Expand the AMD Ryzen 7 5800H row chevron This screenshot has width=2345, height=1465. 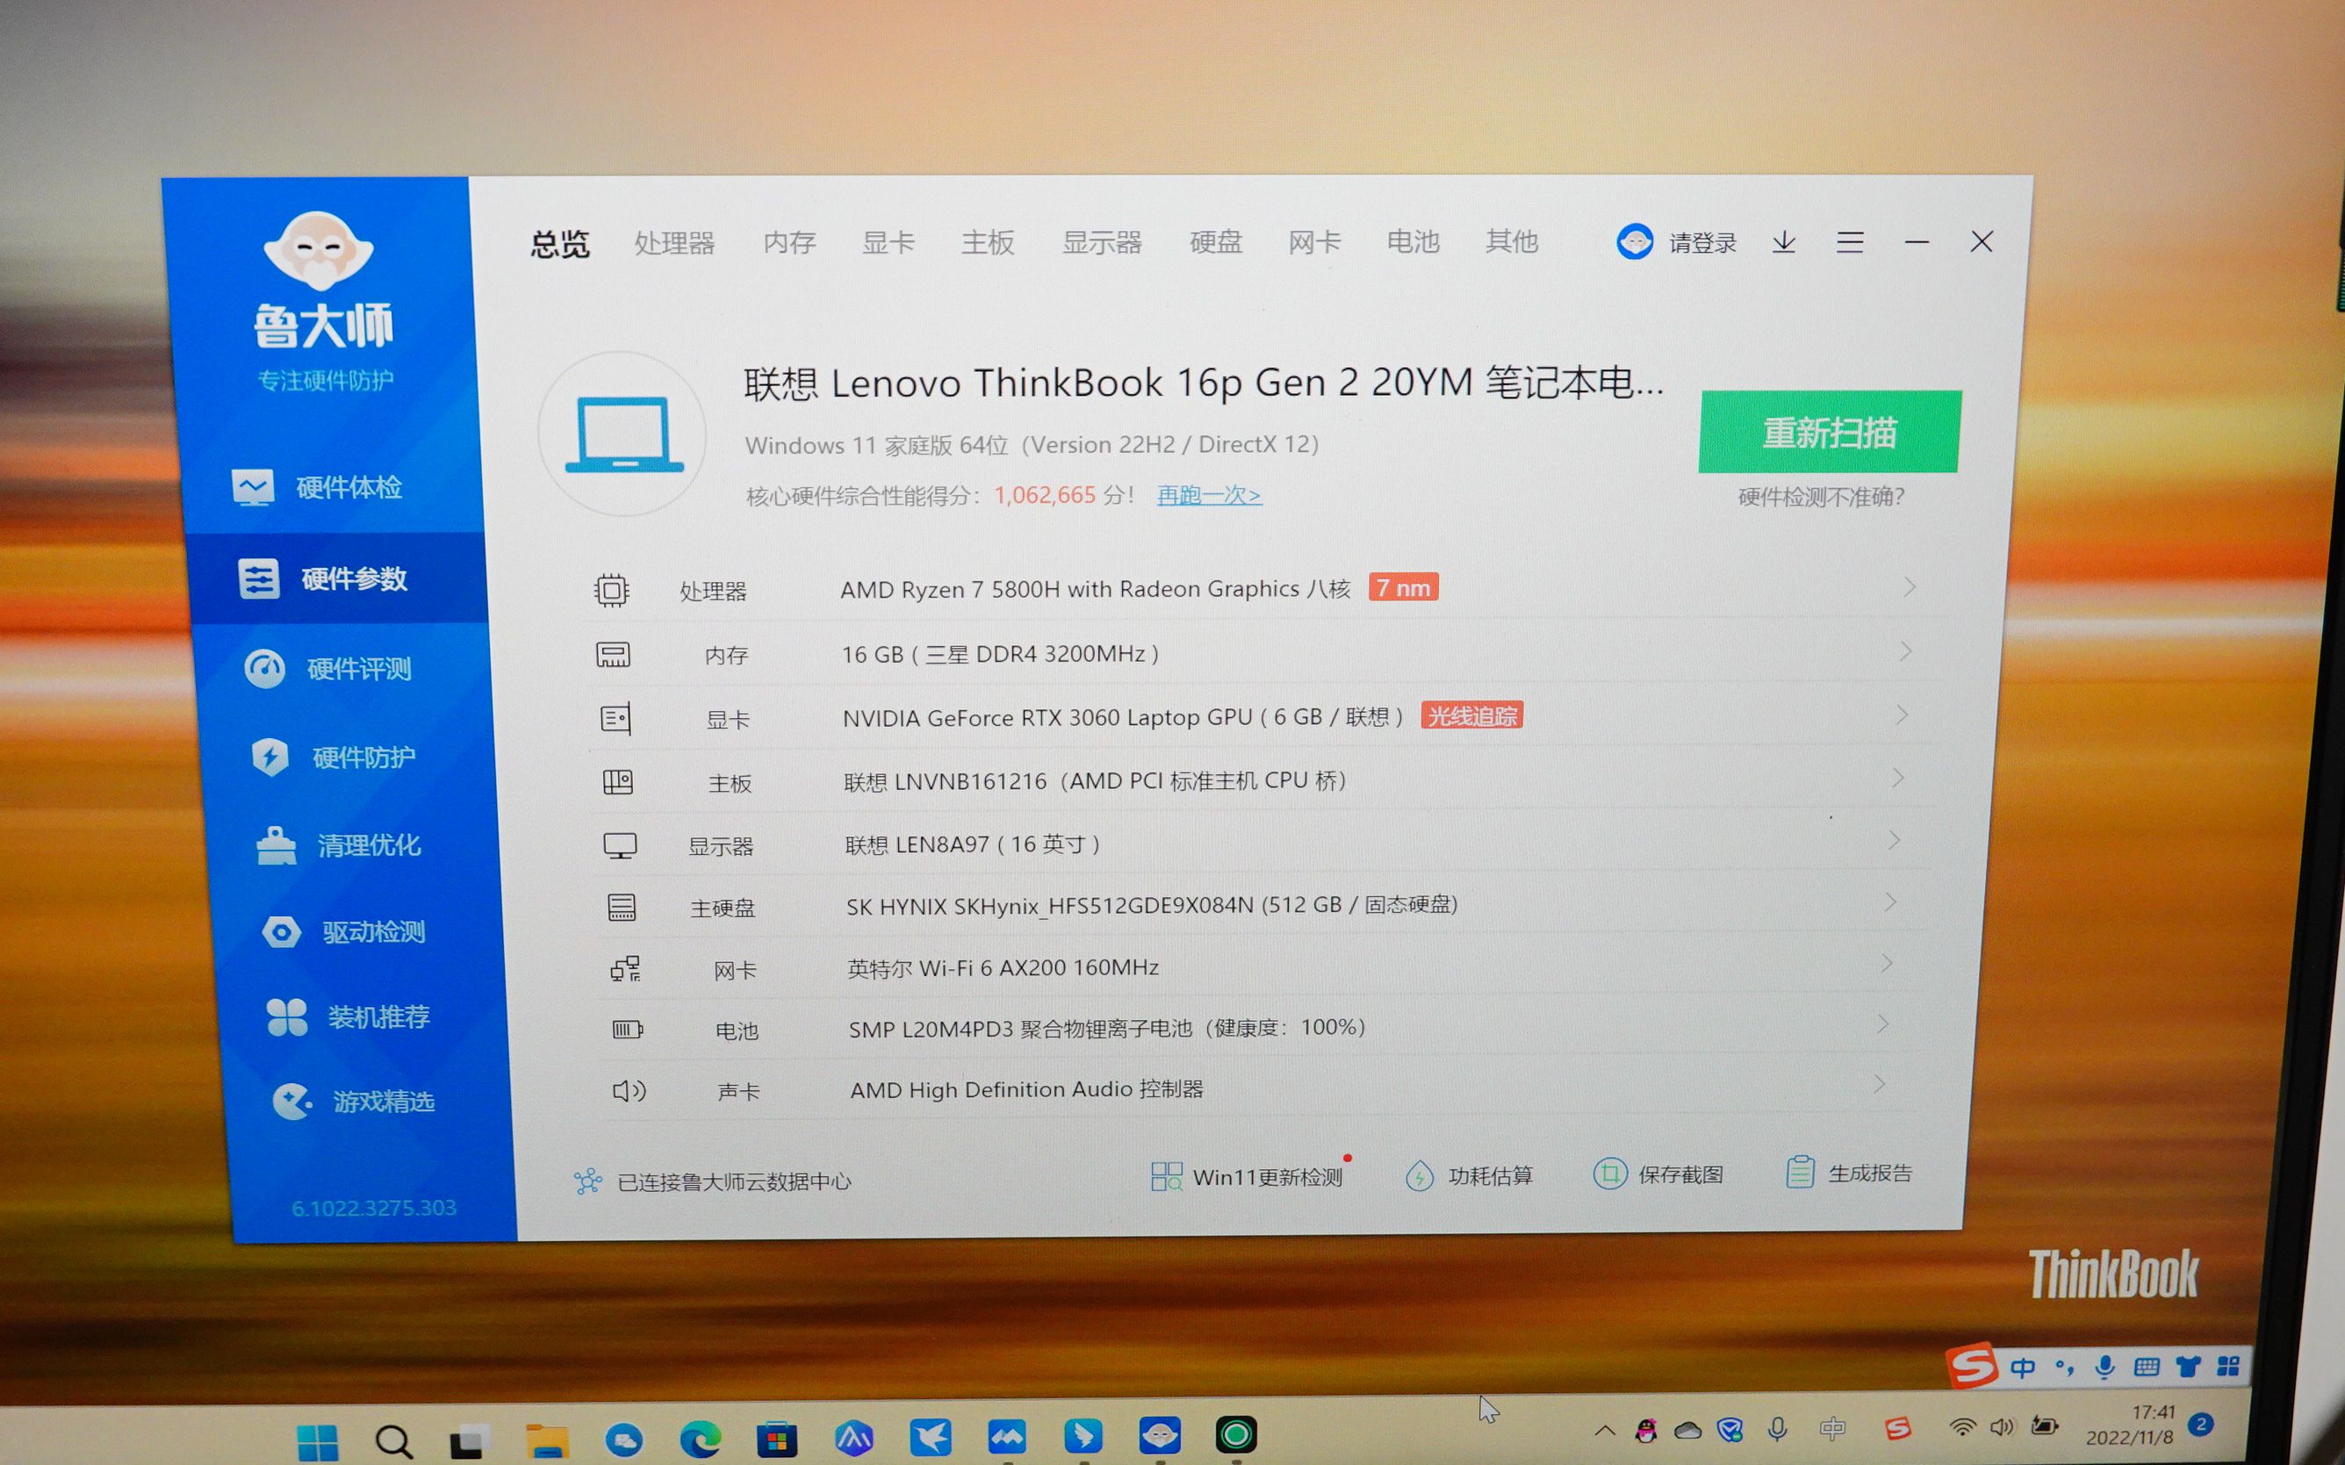pyautogui.click(x=1909, y=587)
